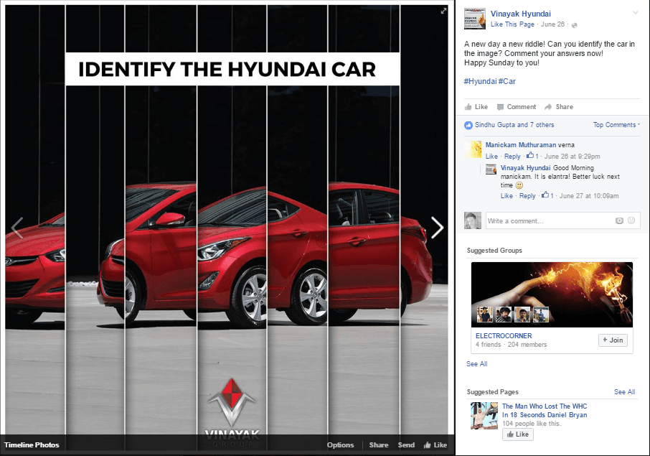Screen dimensions: 650x456
Task: Open the emoji sticker picker icon
Action: click(x=631, y=220)
